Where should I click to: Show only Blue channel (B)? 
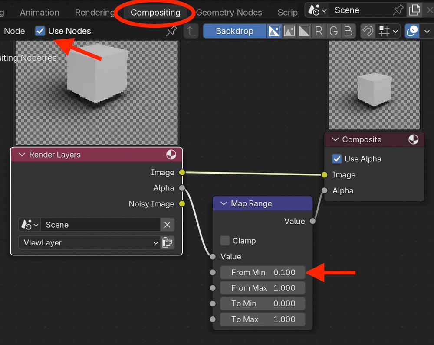348,31
